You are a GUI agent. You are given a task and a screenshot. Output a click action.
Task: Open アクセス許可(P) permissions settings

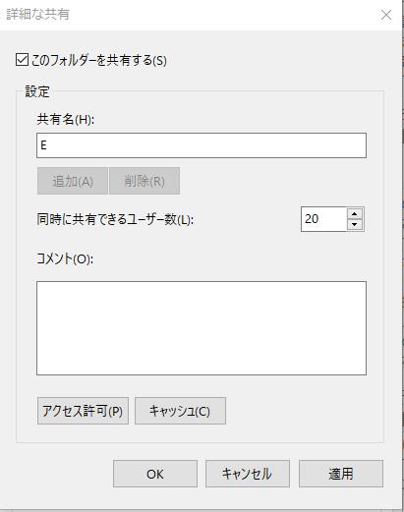[x=83, y=411]
